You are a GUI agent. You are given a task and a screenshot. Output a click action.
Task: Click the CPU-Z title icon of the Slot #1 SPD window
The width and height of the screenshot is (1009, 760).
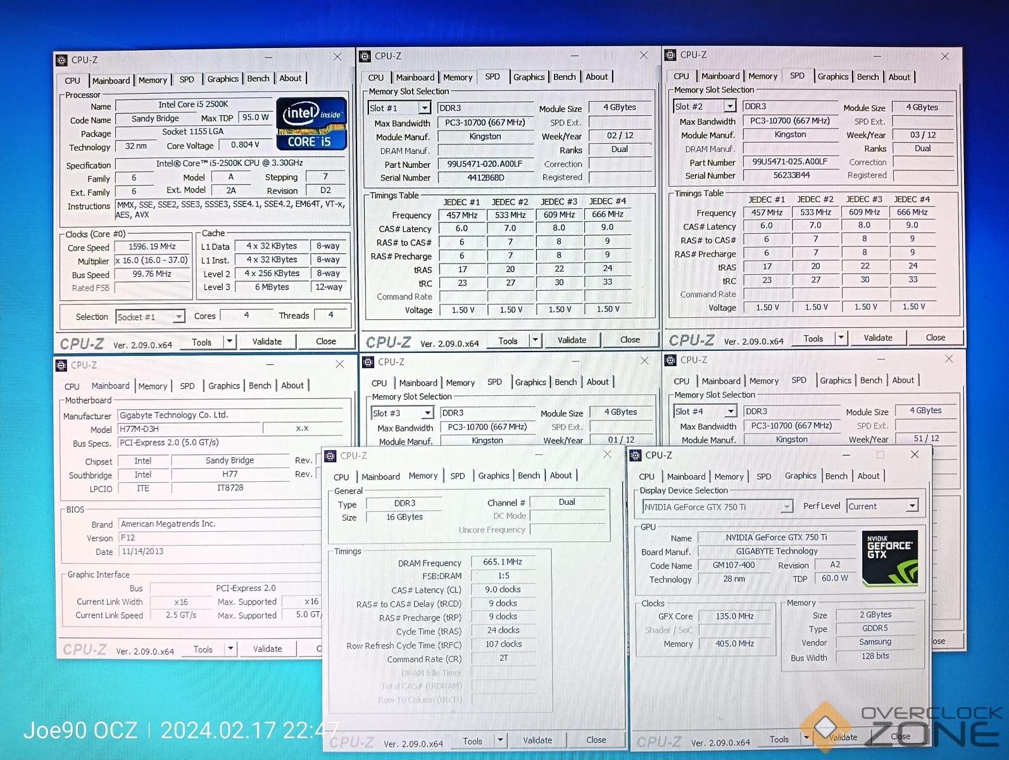[x=365, y=56]
